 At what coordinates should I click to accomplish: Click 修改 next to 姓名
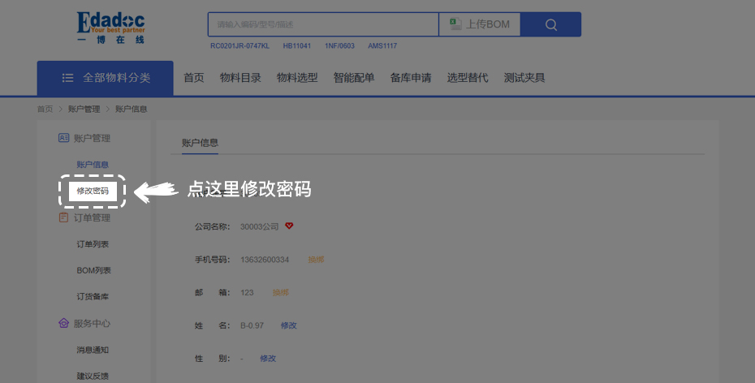click(289, 325)
